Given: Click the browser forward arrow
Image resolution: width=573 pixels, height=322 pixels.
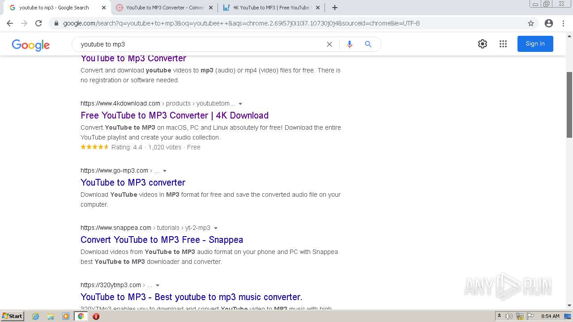Looking at the screenshot, I should click(24, 23).
